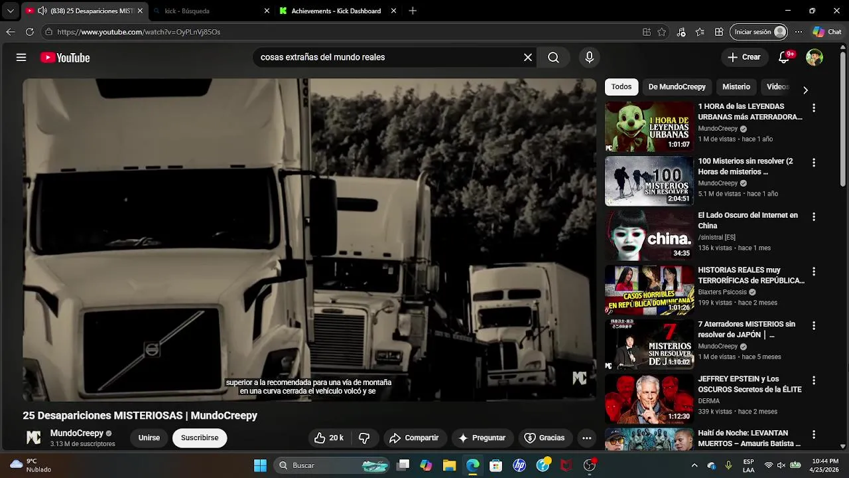The width and height of the screenshot is (849, 478).
Task: Open the YouTube account avatar menu
Action: point(814,58)
